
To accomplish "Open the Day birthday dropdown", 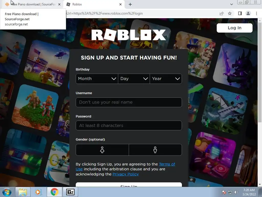I will click(134, 79).
